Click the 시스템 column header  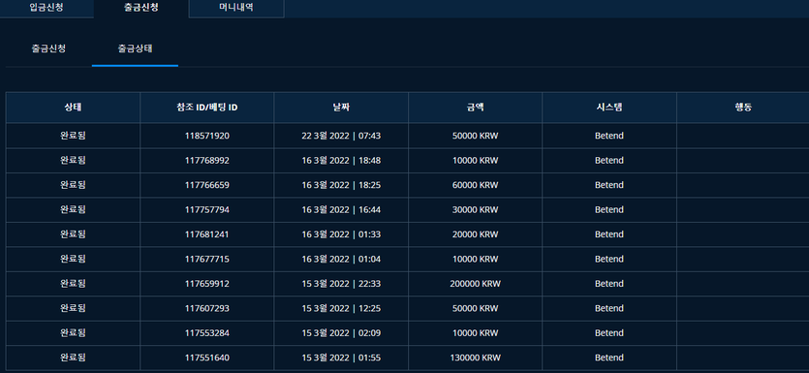click(x=609, y=108)
